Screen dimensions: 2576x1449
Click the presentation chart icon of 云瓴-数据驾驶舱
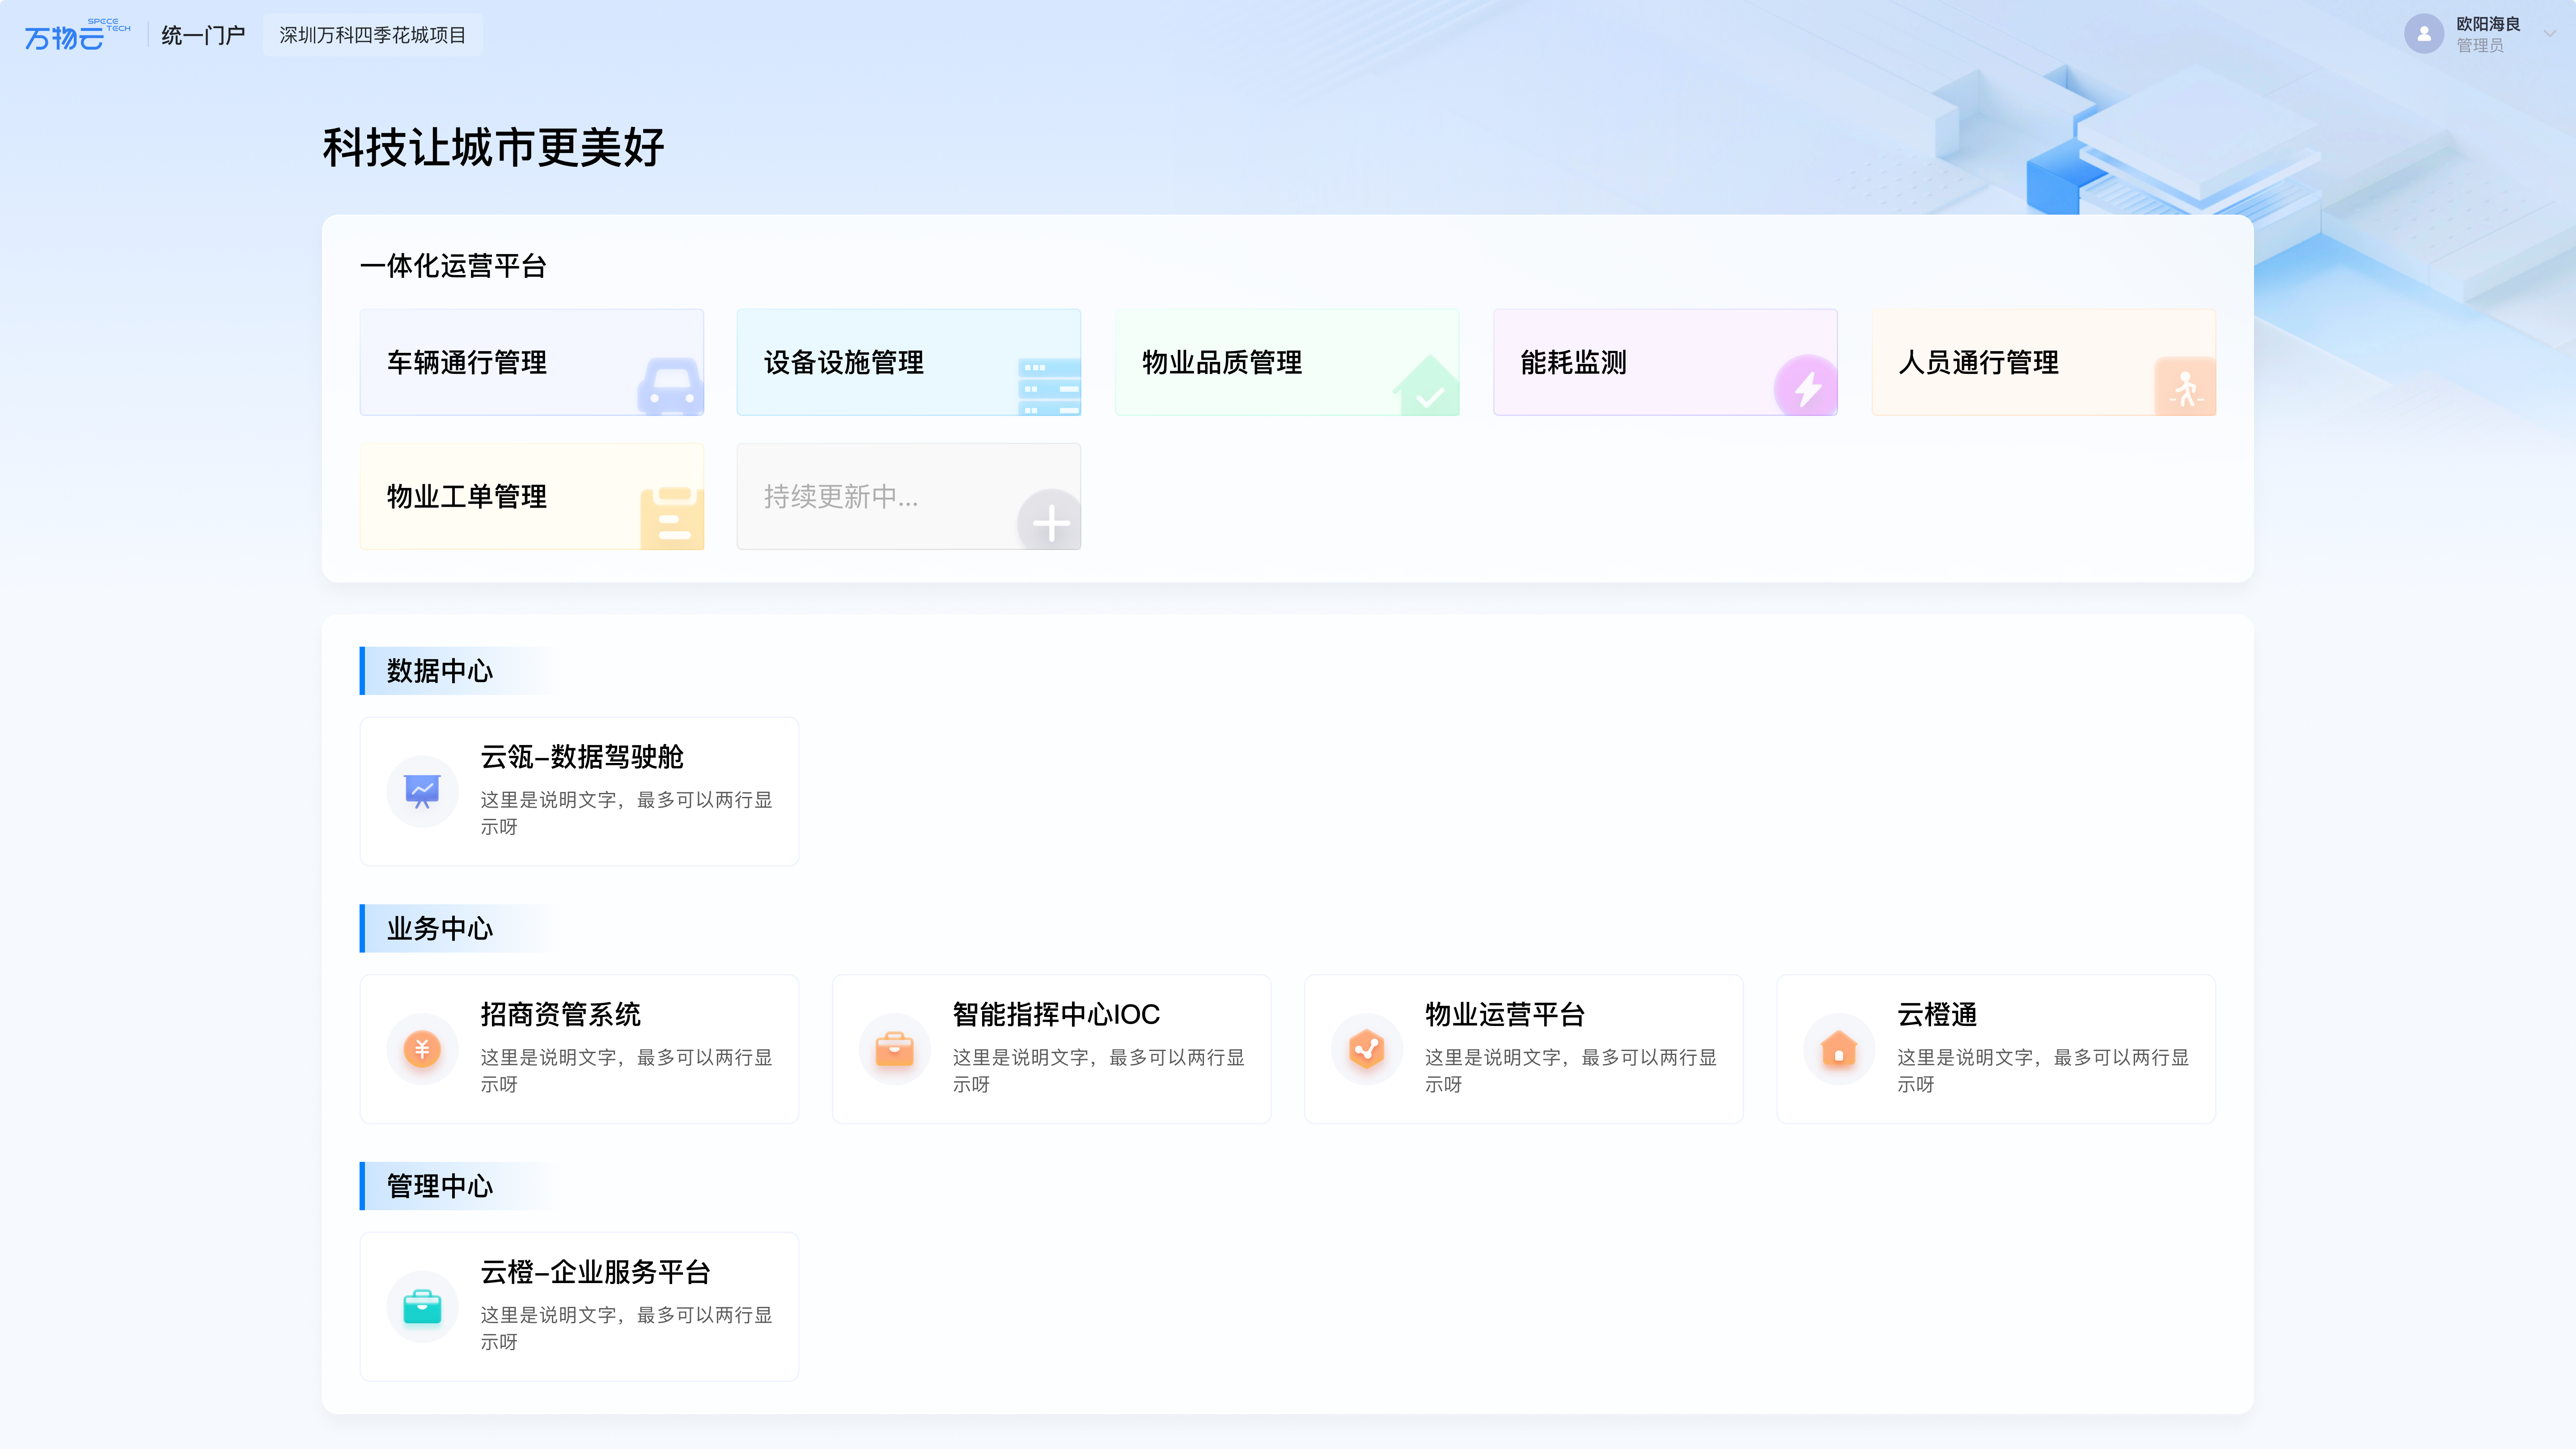(422, 791)
